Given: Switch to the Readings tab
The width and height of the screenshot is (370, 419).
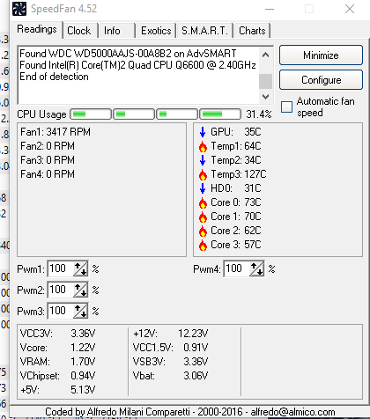Looking at the screenshot, I should pos(37,29).
